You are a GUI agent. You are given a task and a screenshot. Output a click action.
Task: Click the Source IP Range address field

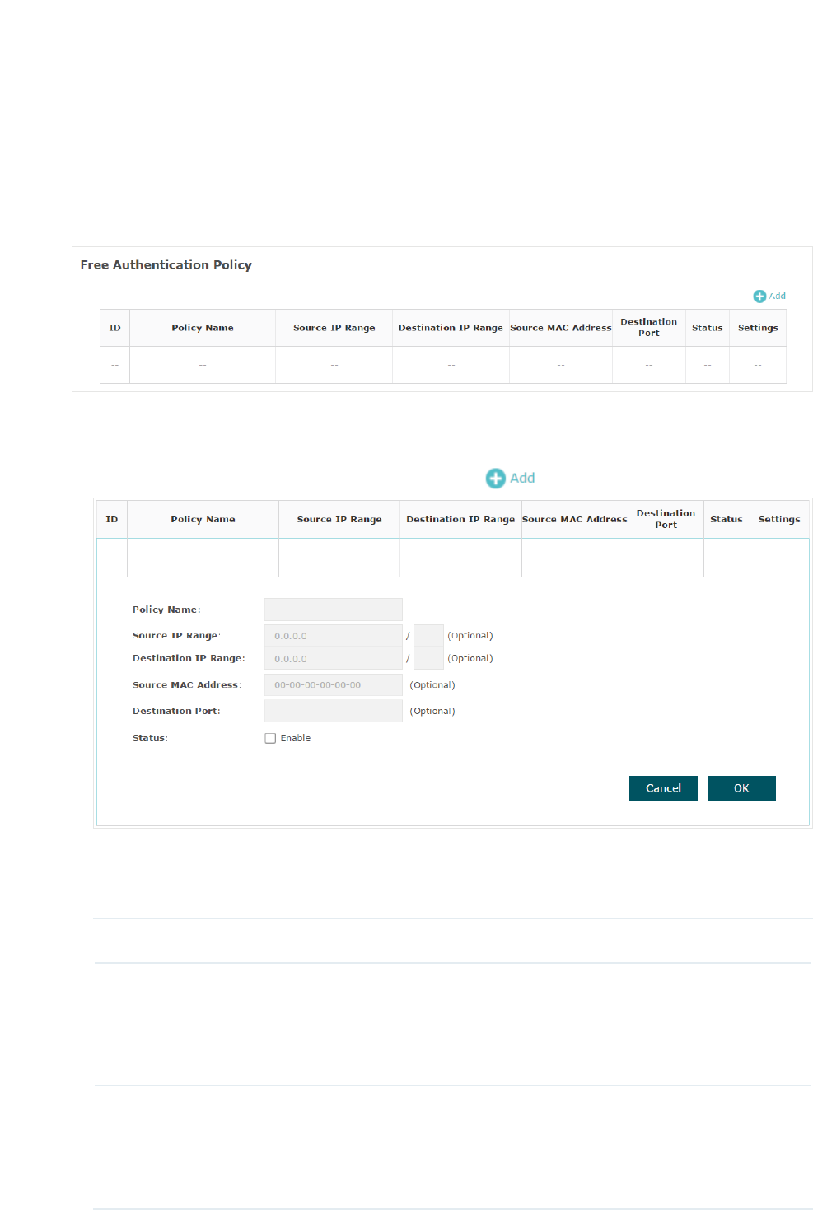[x=333, y=636]
